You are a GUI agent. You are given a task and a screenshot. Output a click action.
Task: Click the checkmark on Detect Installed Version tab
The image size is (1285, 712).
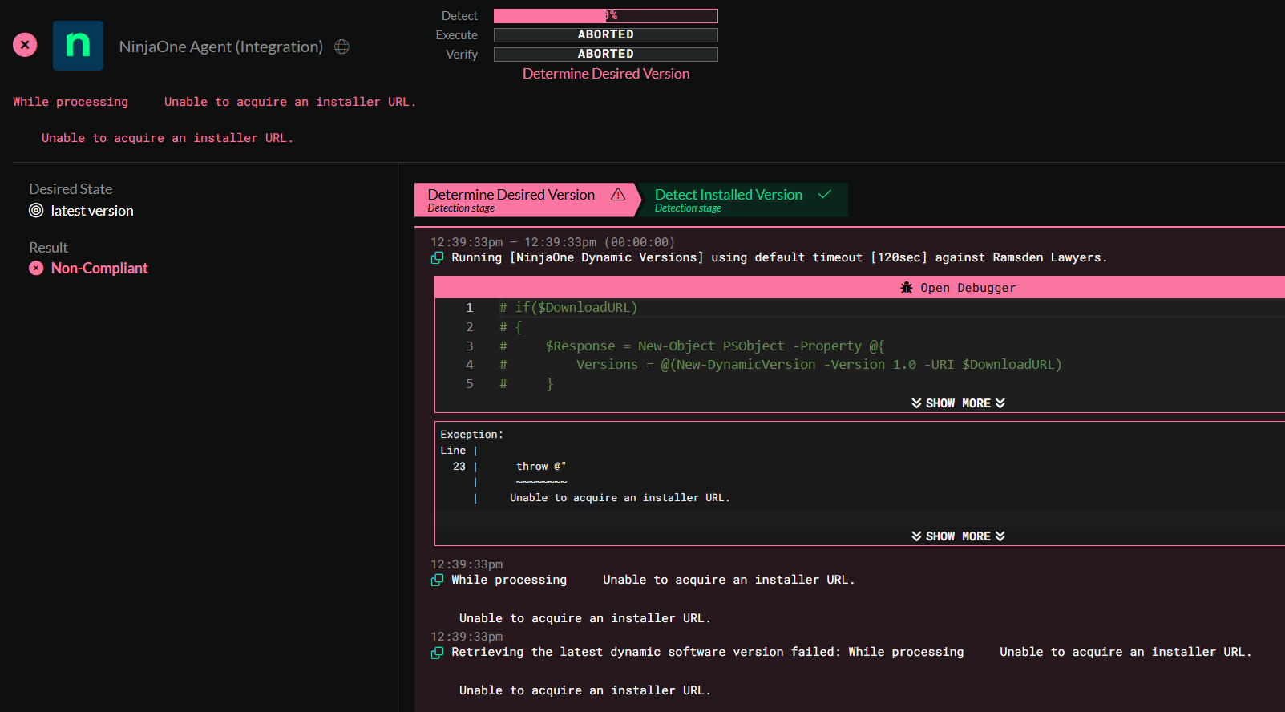[x=824, y=194]
